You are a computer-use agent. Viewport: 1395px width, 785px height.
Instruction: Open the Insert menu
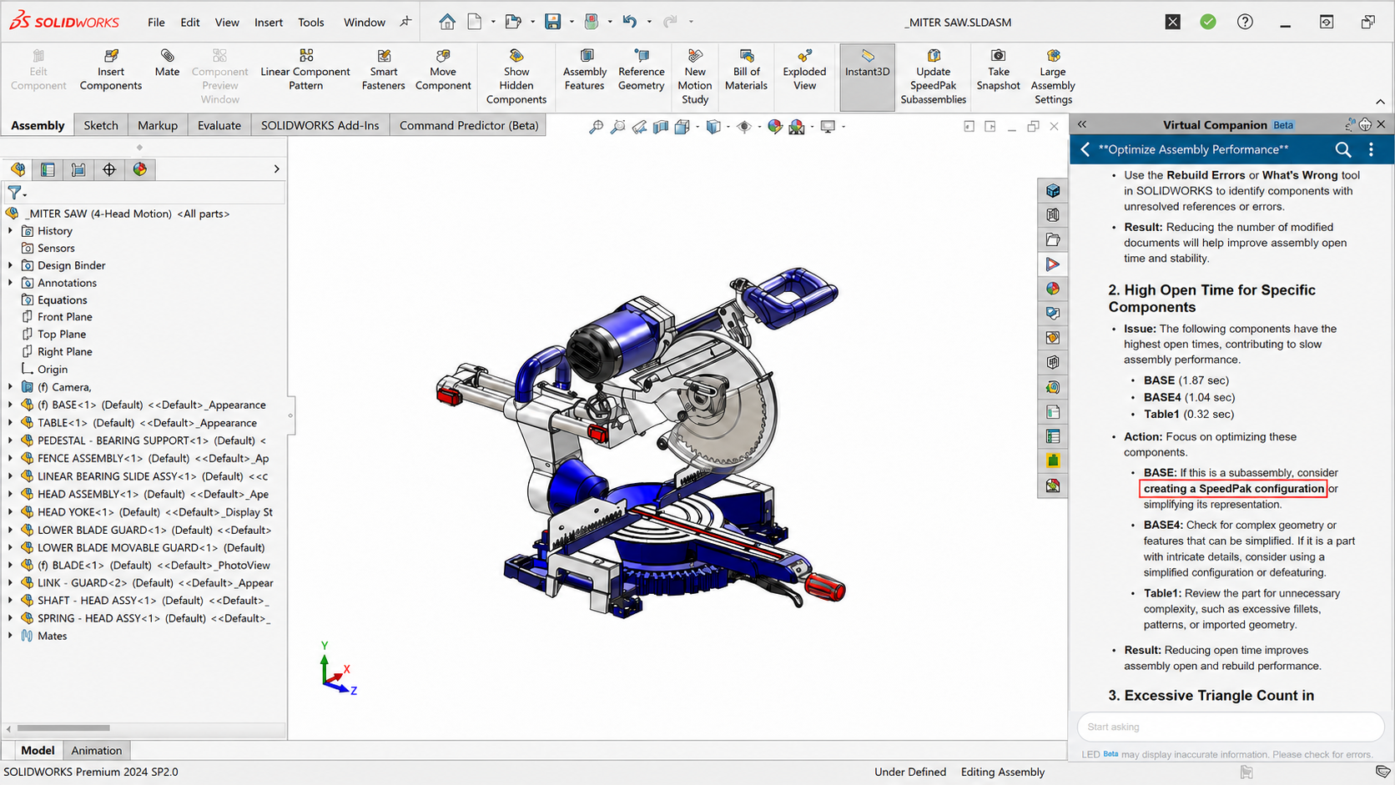pyautogui.click(x=269, y=23)
